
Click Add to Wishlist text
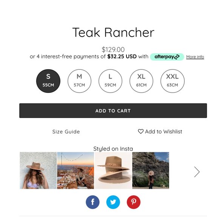[163, 131]
